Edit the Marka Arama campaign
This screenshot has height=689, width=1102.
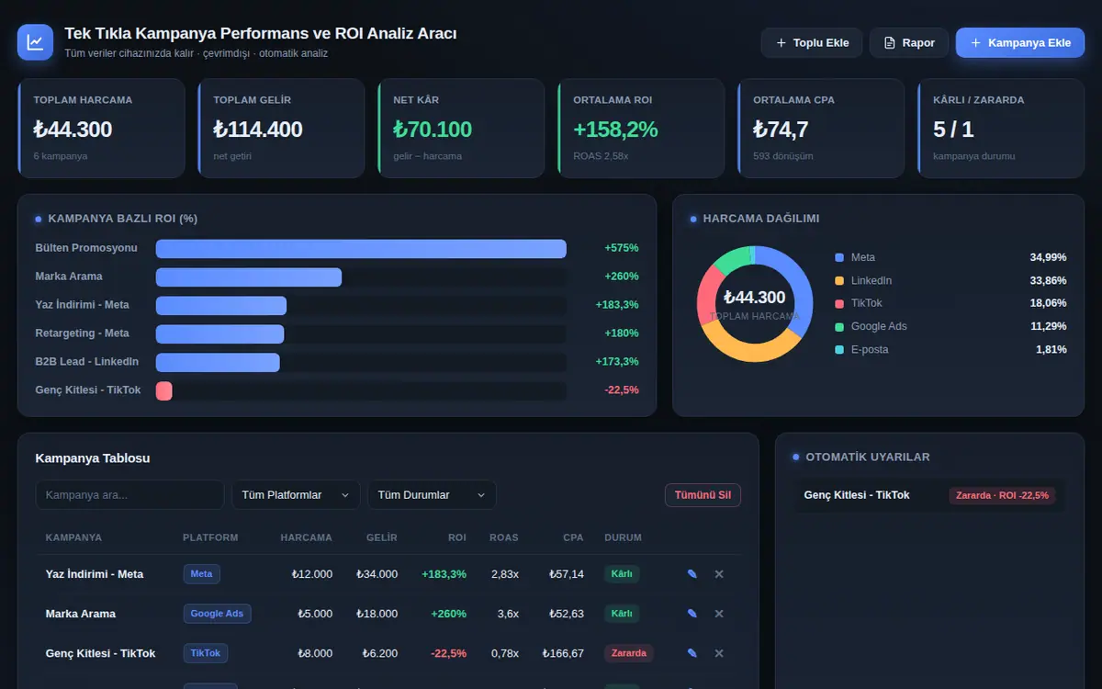[x=692, y=614]
